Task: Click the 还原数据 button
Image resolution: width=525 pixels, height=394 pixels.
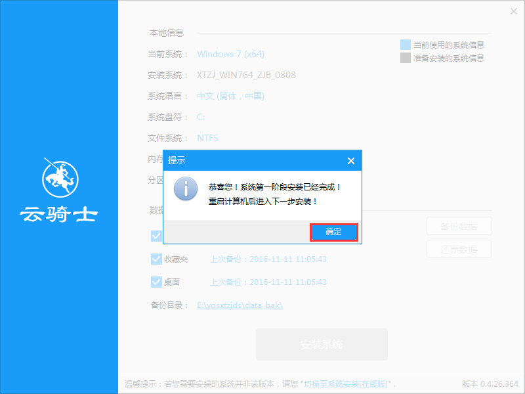Action: 459,249
